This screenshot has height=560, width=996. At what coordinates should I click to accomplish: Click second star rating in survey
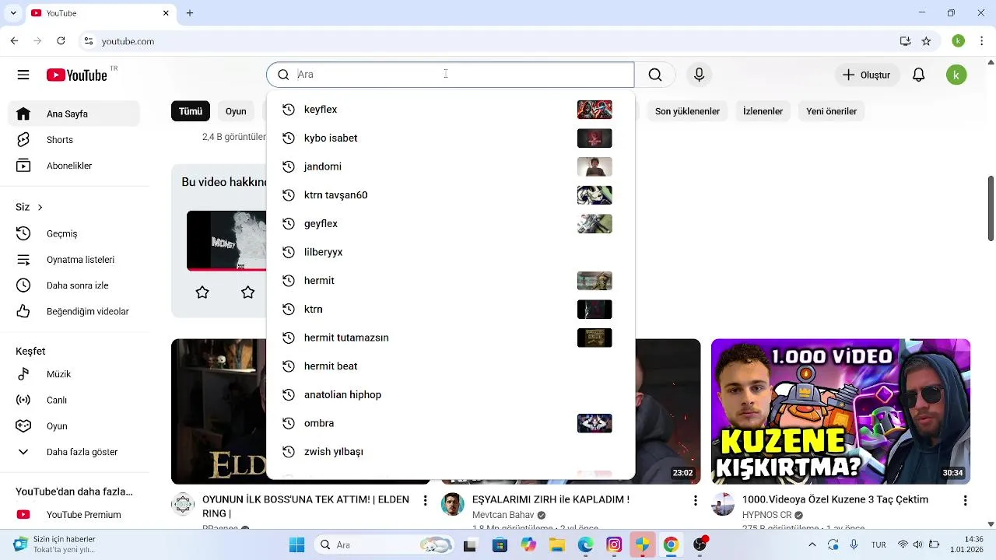click(247, 292)
